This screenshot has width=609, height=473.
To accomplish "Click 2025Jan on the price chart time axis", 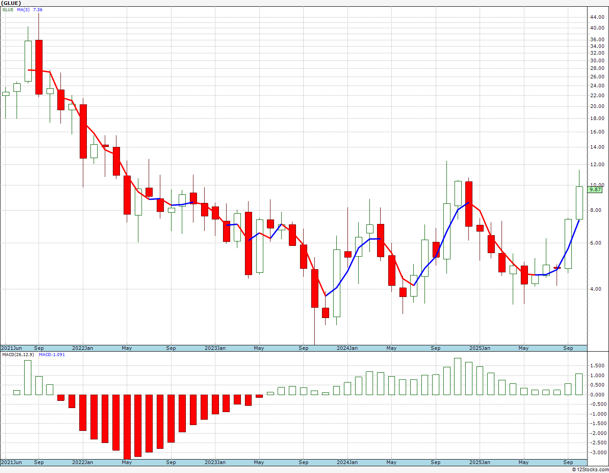I will click(x=480, y=348).
